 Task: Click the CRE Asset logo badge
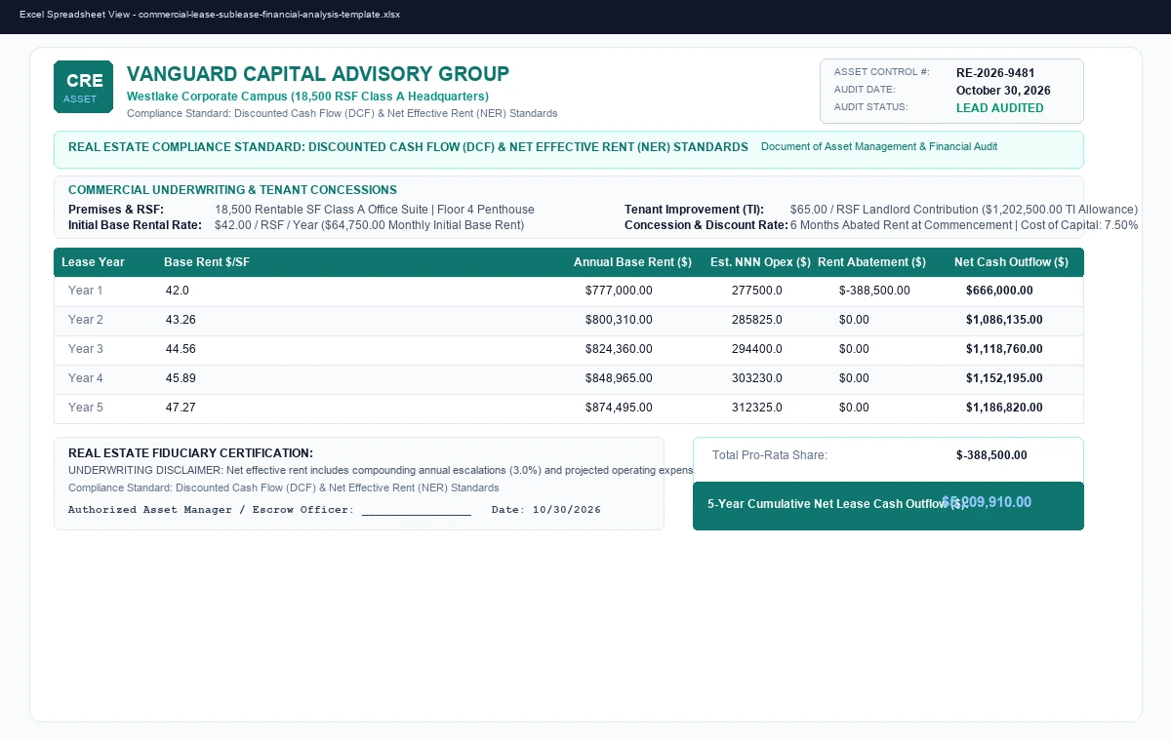pyautogui.click(x=83, y=87)
